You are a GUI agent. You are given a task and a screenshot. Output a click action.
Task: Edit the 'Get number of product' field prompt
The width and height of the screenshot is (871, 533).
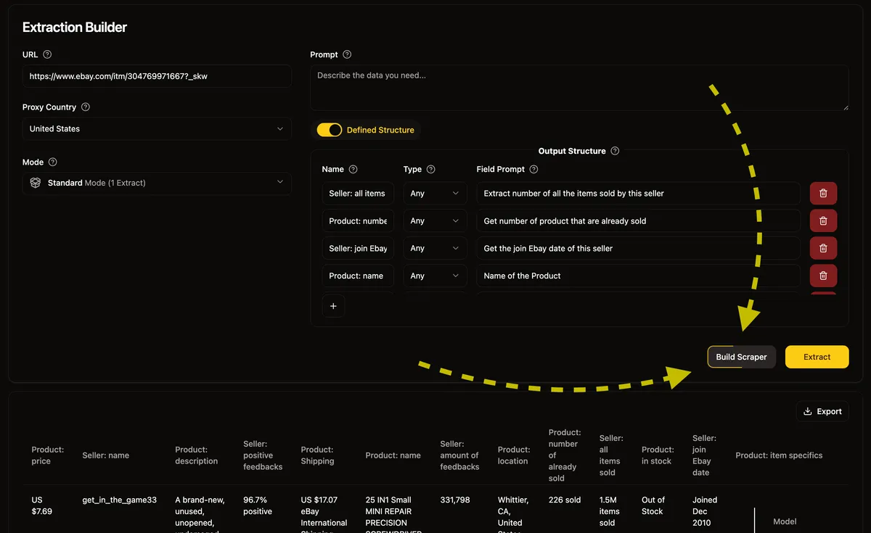pos(638,221)
